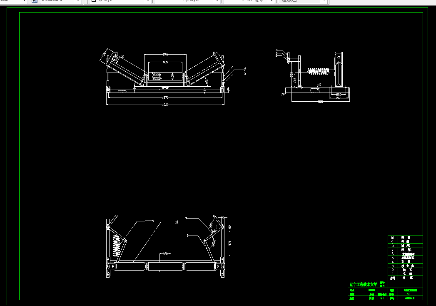
Task: Select parts list row number 4
Action: (x=393, y=262)
